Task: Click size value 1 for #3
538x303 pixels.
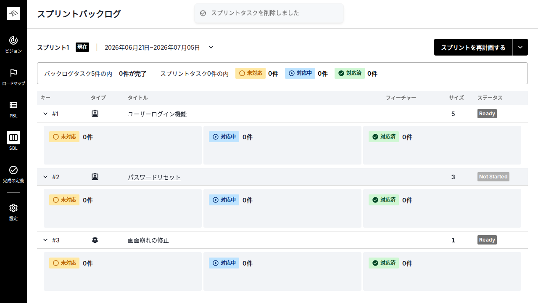Action: tap(453, 240)
